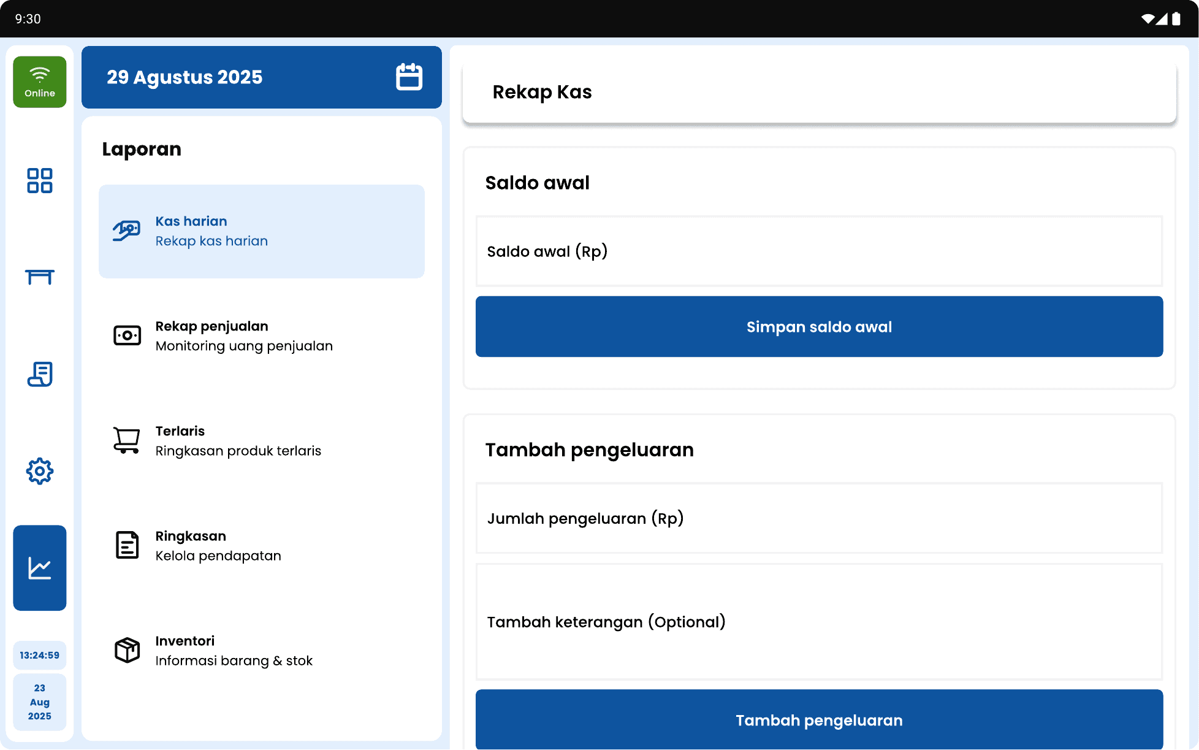Click the Rekap Kas title
Viewport: 1199px width, 750px height.
[x=542, y=92]
